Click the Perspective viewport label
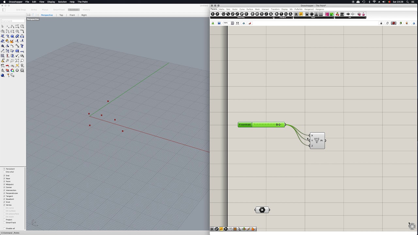This screenshot has width=418, height=235. [33, 19]
